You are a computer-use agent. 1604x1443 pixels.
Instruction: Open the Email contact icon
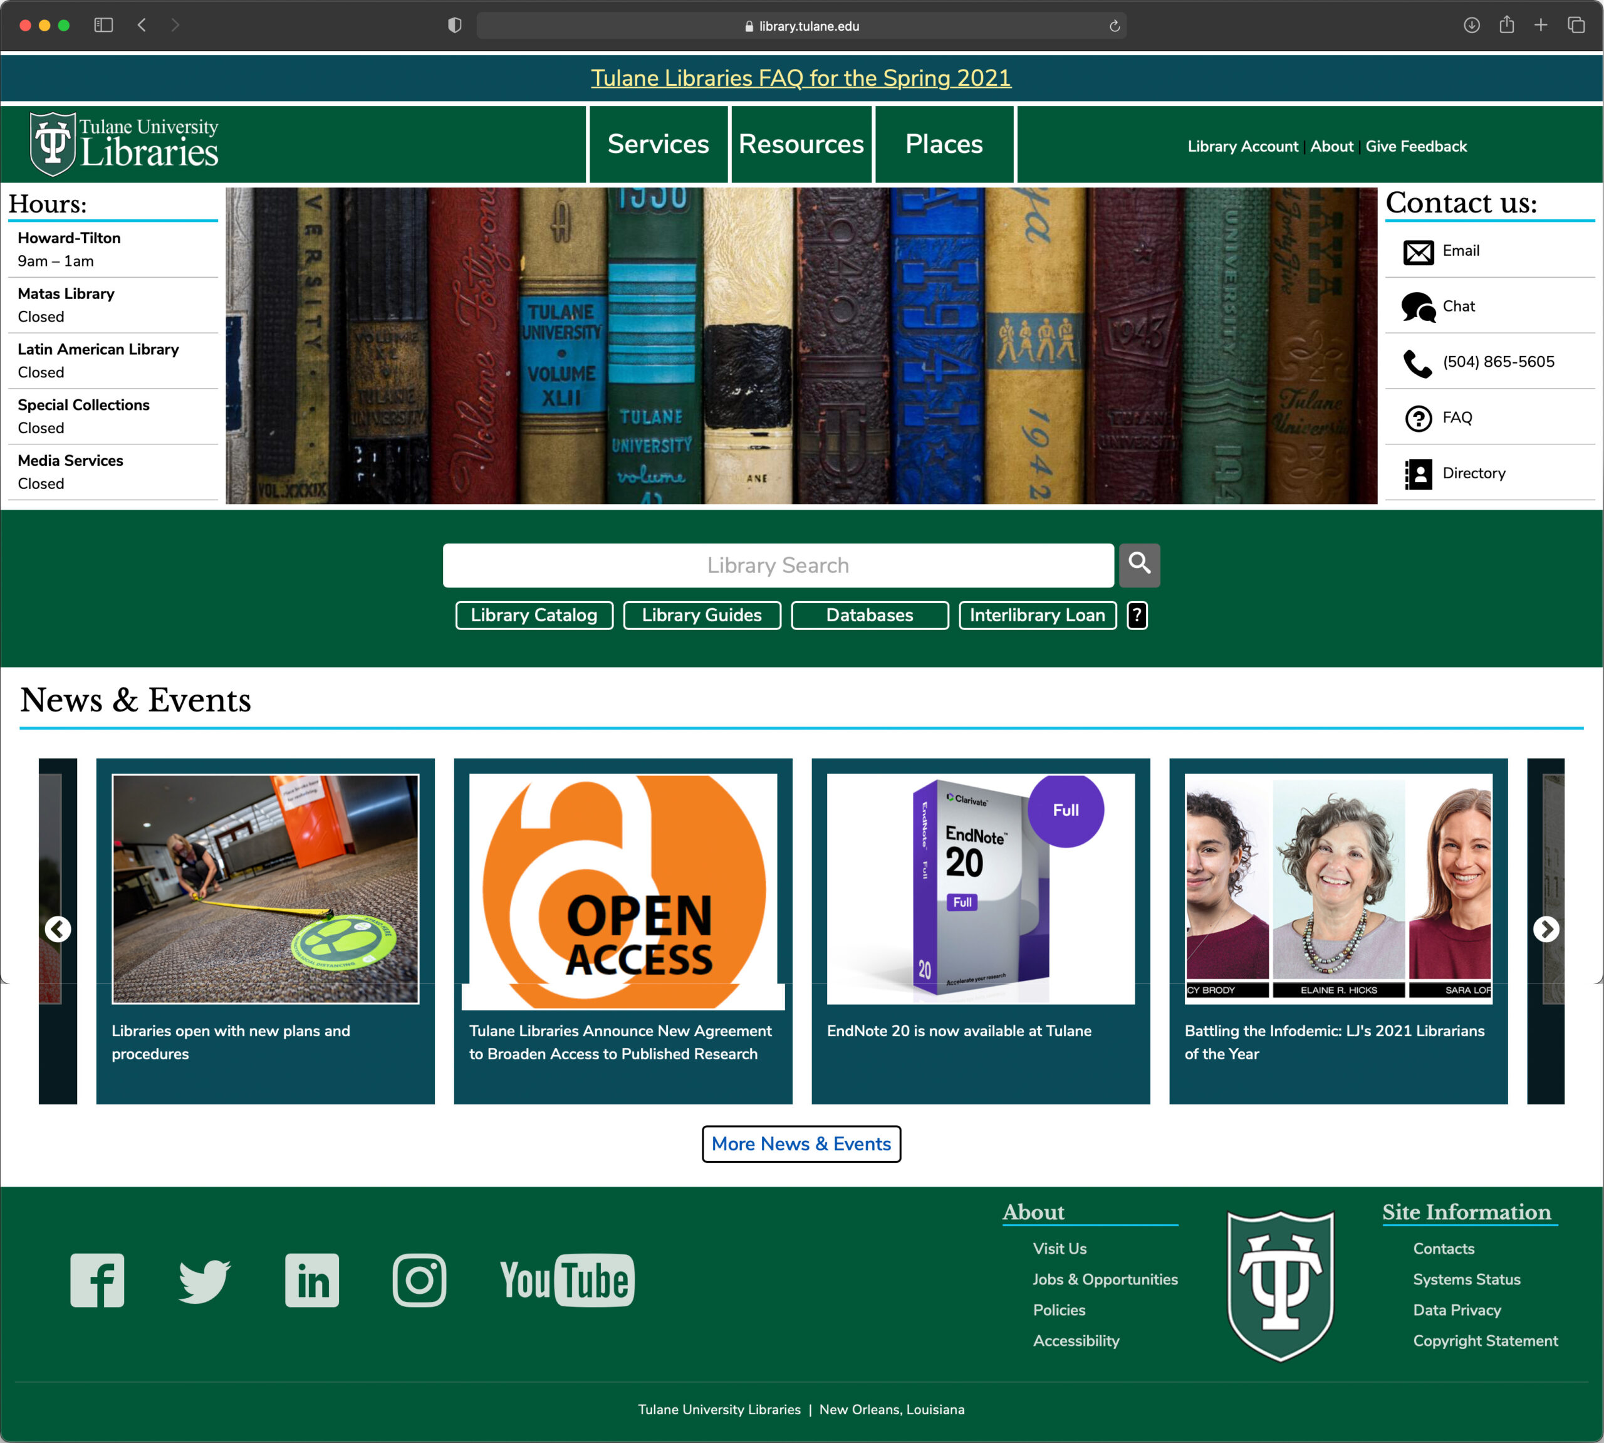click(x=1419, y=251)
